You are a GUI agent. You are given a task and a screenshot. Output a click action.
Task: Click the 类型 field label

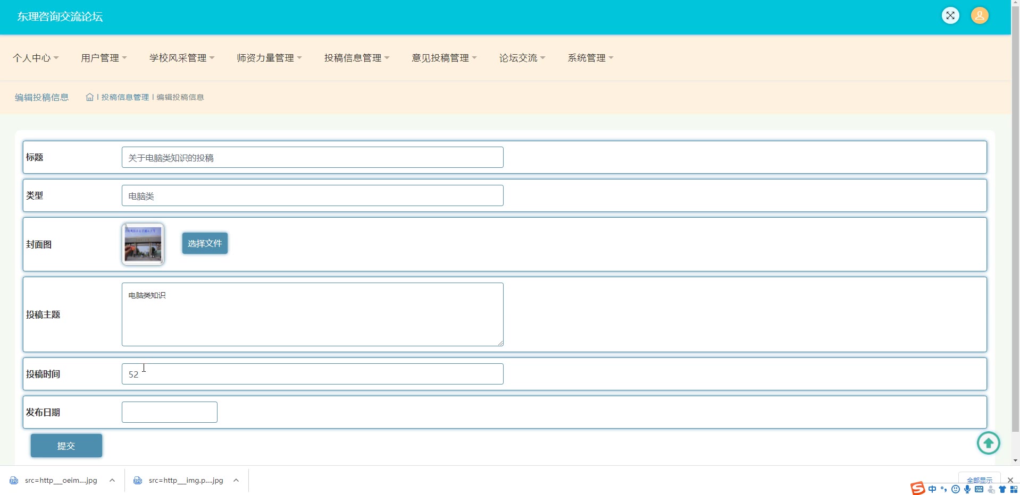point(35,195)
